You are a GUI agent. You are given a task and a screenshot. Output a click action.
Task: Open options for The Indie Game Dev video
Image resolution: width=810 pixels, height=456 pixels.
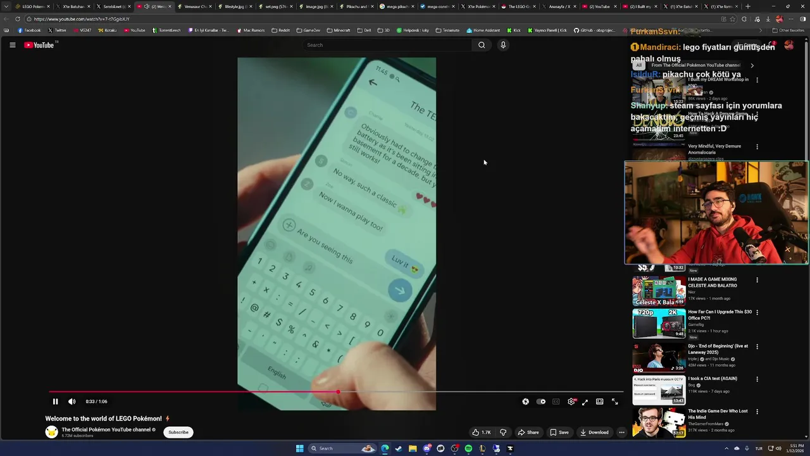[757, 412]
